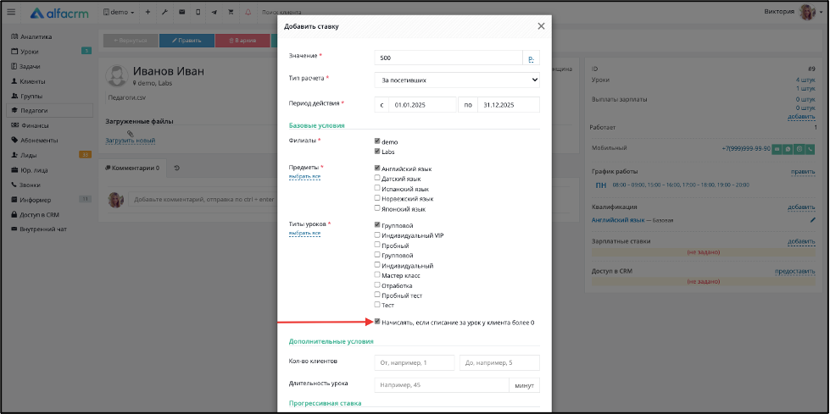Click the Длительность урока input field
Image resolution: width=830 pixels, height=414 pixels.
point(442,384)
